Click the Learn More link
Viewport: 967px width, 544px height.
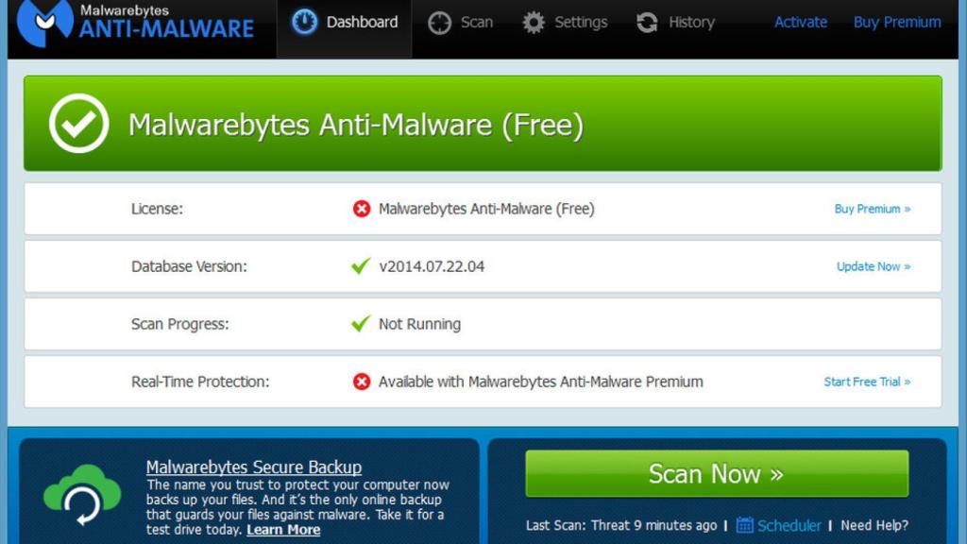point(281,530)
